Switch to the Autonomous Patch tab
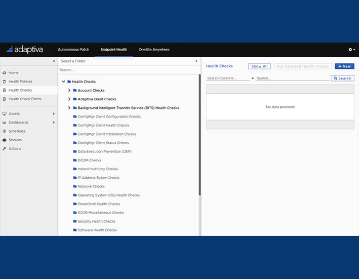Screen dimensions: 359x279 pos(73,50)
